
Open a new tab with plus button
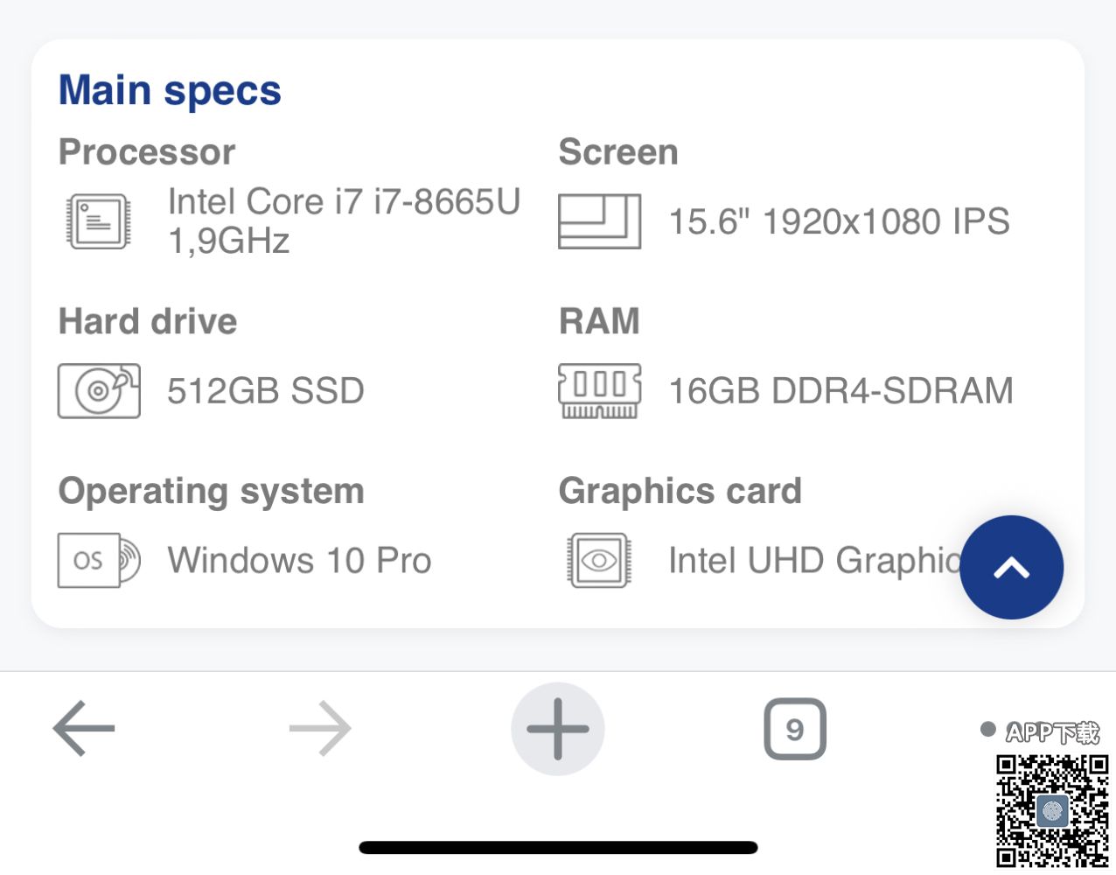coord(558,728)
